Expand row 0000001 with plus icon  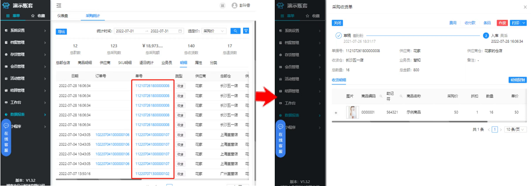pyautogui.click(x=336, y=113)
